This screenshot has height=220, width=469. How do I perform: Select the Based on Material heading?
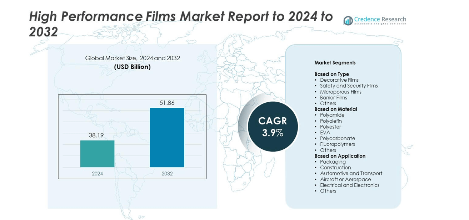point(335,109)
